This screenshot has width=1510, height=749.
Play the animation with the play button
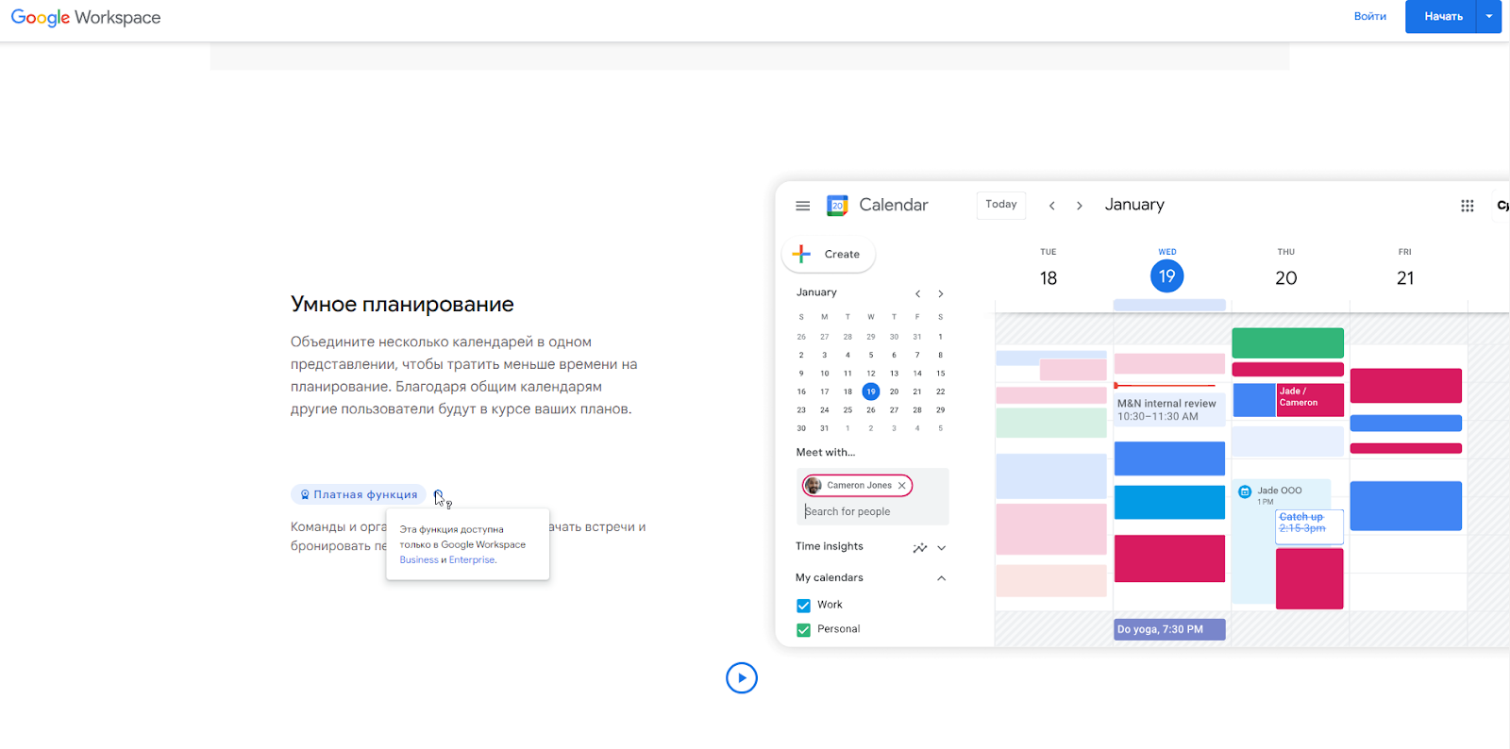coord(742,677)
